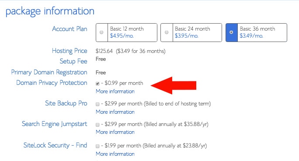The width and height of the screenshot is (299, 161).
Task: Enable the Site Backup Pro checkbox
Action: click(97, 104)
